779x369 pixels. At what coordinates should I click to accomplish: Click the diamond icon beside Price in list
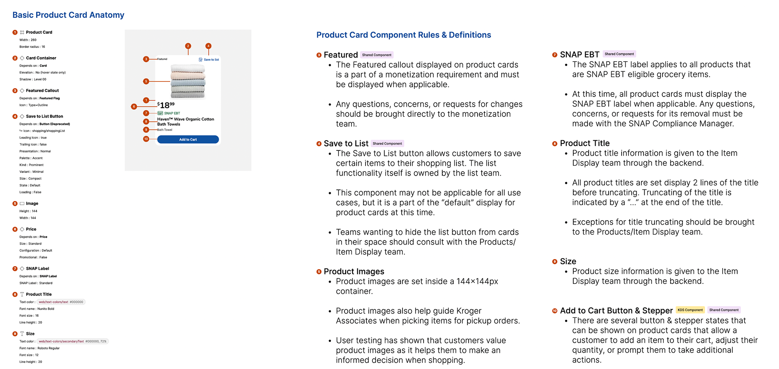tap(22, 229)
